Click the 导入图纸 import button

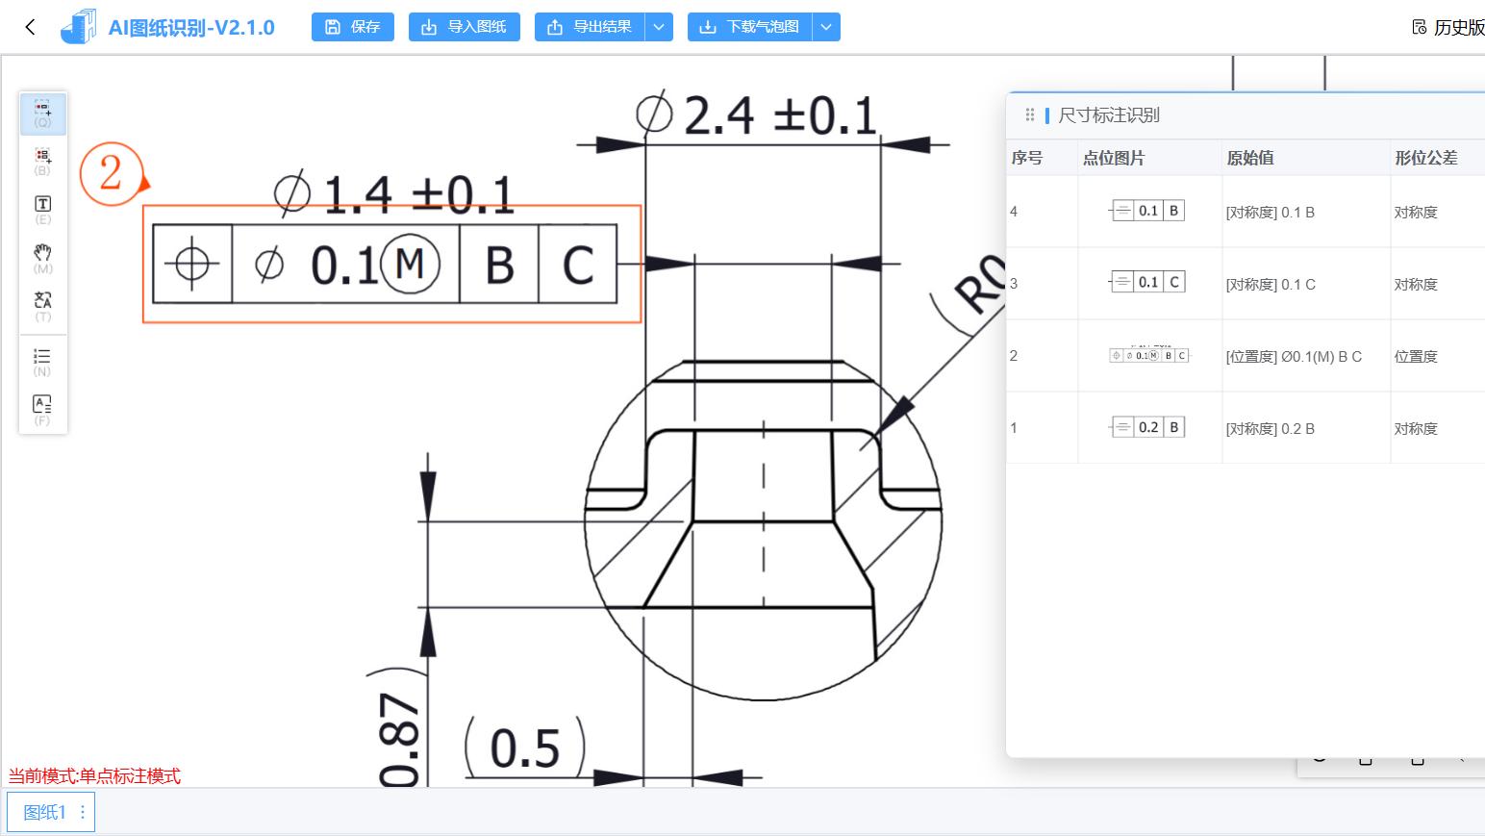click(x=465, y=27)
